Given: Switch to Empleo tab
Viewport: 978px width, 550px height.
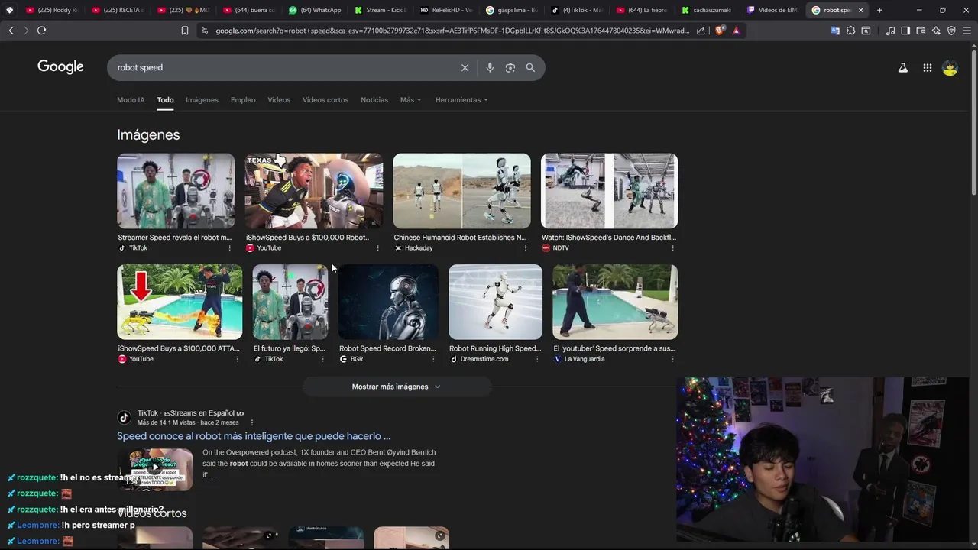Looking at the screenshot, I should (x=243, y=100).
